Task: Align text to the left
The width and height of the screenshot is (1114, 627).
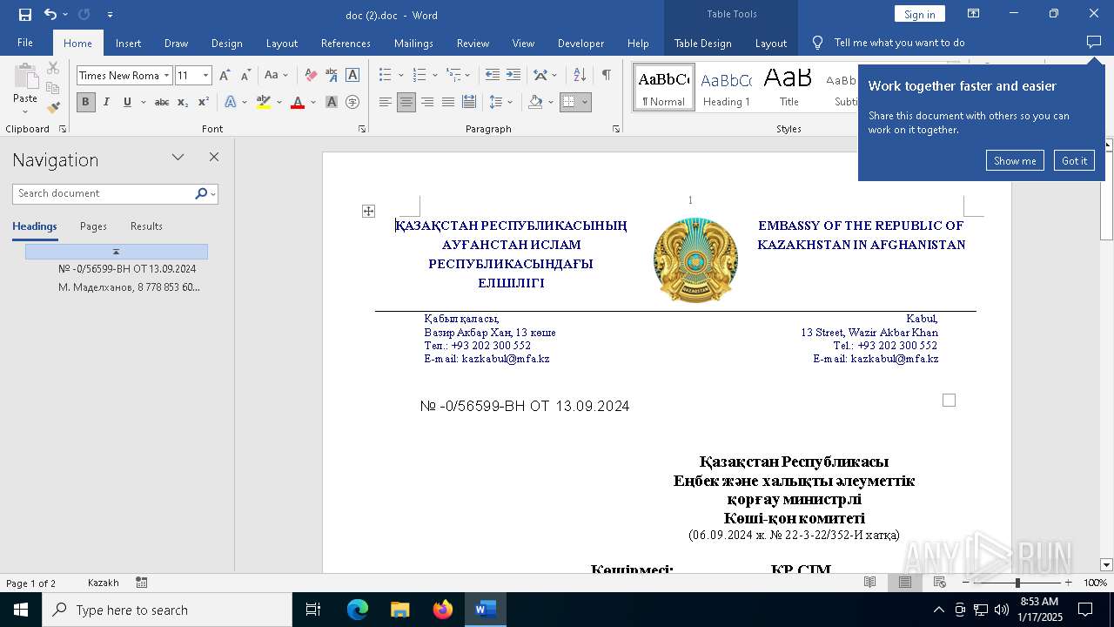Action: coord(386,102)
